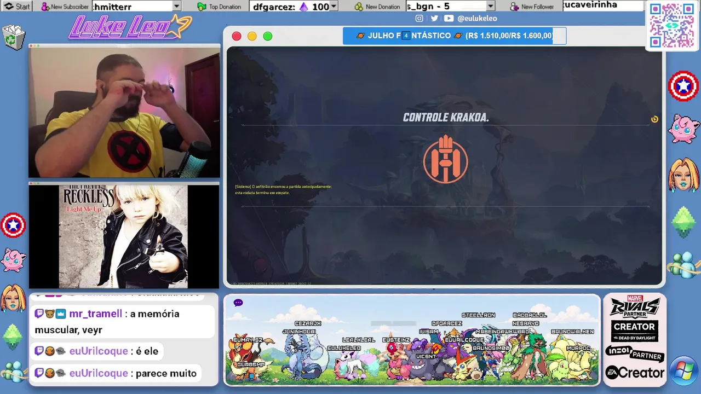701x394 pixels.
Task: Open the YouTube icon in the header
Action: click(x=449, y=18)
